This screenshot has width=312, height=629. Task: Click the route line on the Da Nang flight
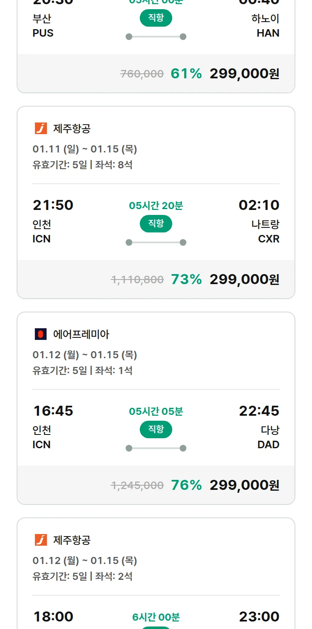pos(156,448)
